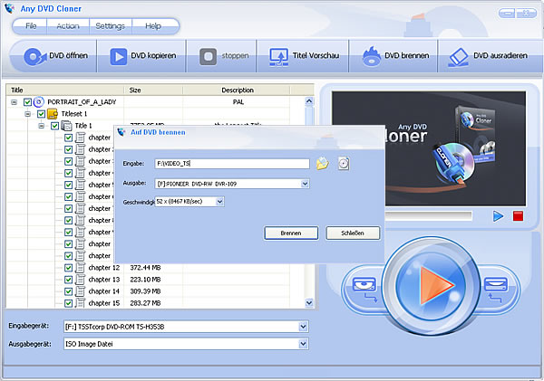This screenshot has width=544, height=381.
Task: Uncheck the chapter 15 checkbox
Action: click(68, 303)
